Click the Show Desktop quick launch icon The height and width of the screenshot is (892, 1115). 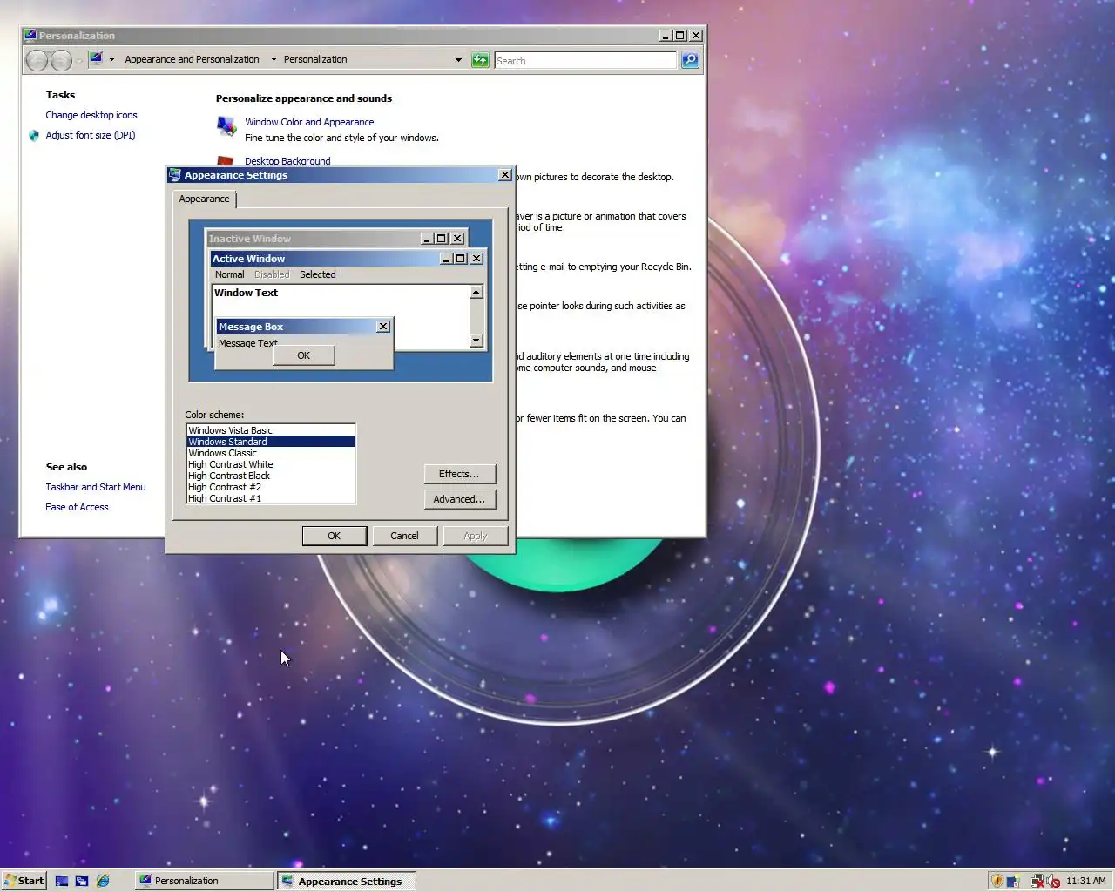pos(62,882)
